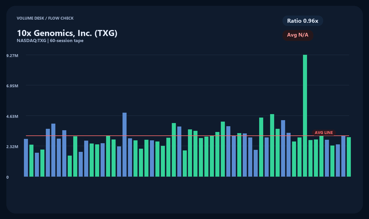Image resolution: width=369 pixels, height=219 pixels.
Task: Click the 6.95M axis label
Action: [x=12, y=86]
